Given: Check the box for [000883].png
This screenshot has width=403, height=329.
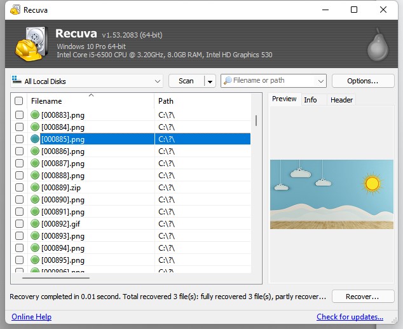Looking at the screenshot, I should [19, 115].
